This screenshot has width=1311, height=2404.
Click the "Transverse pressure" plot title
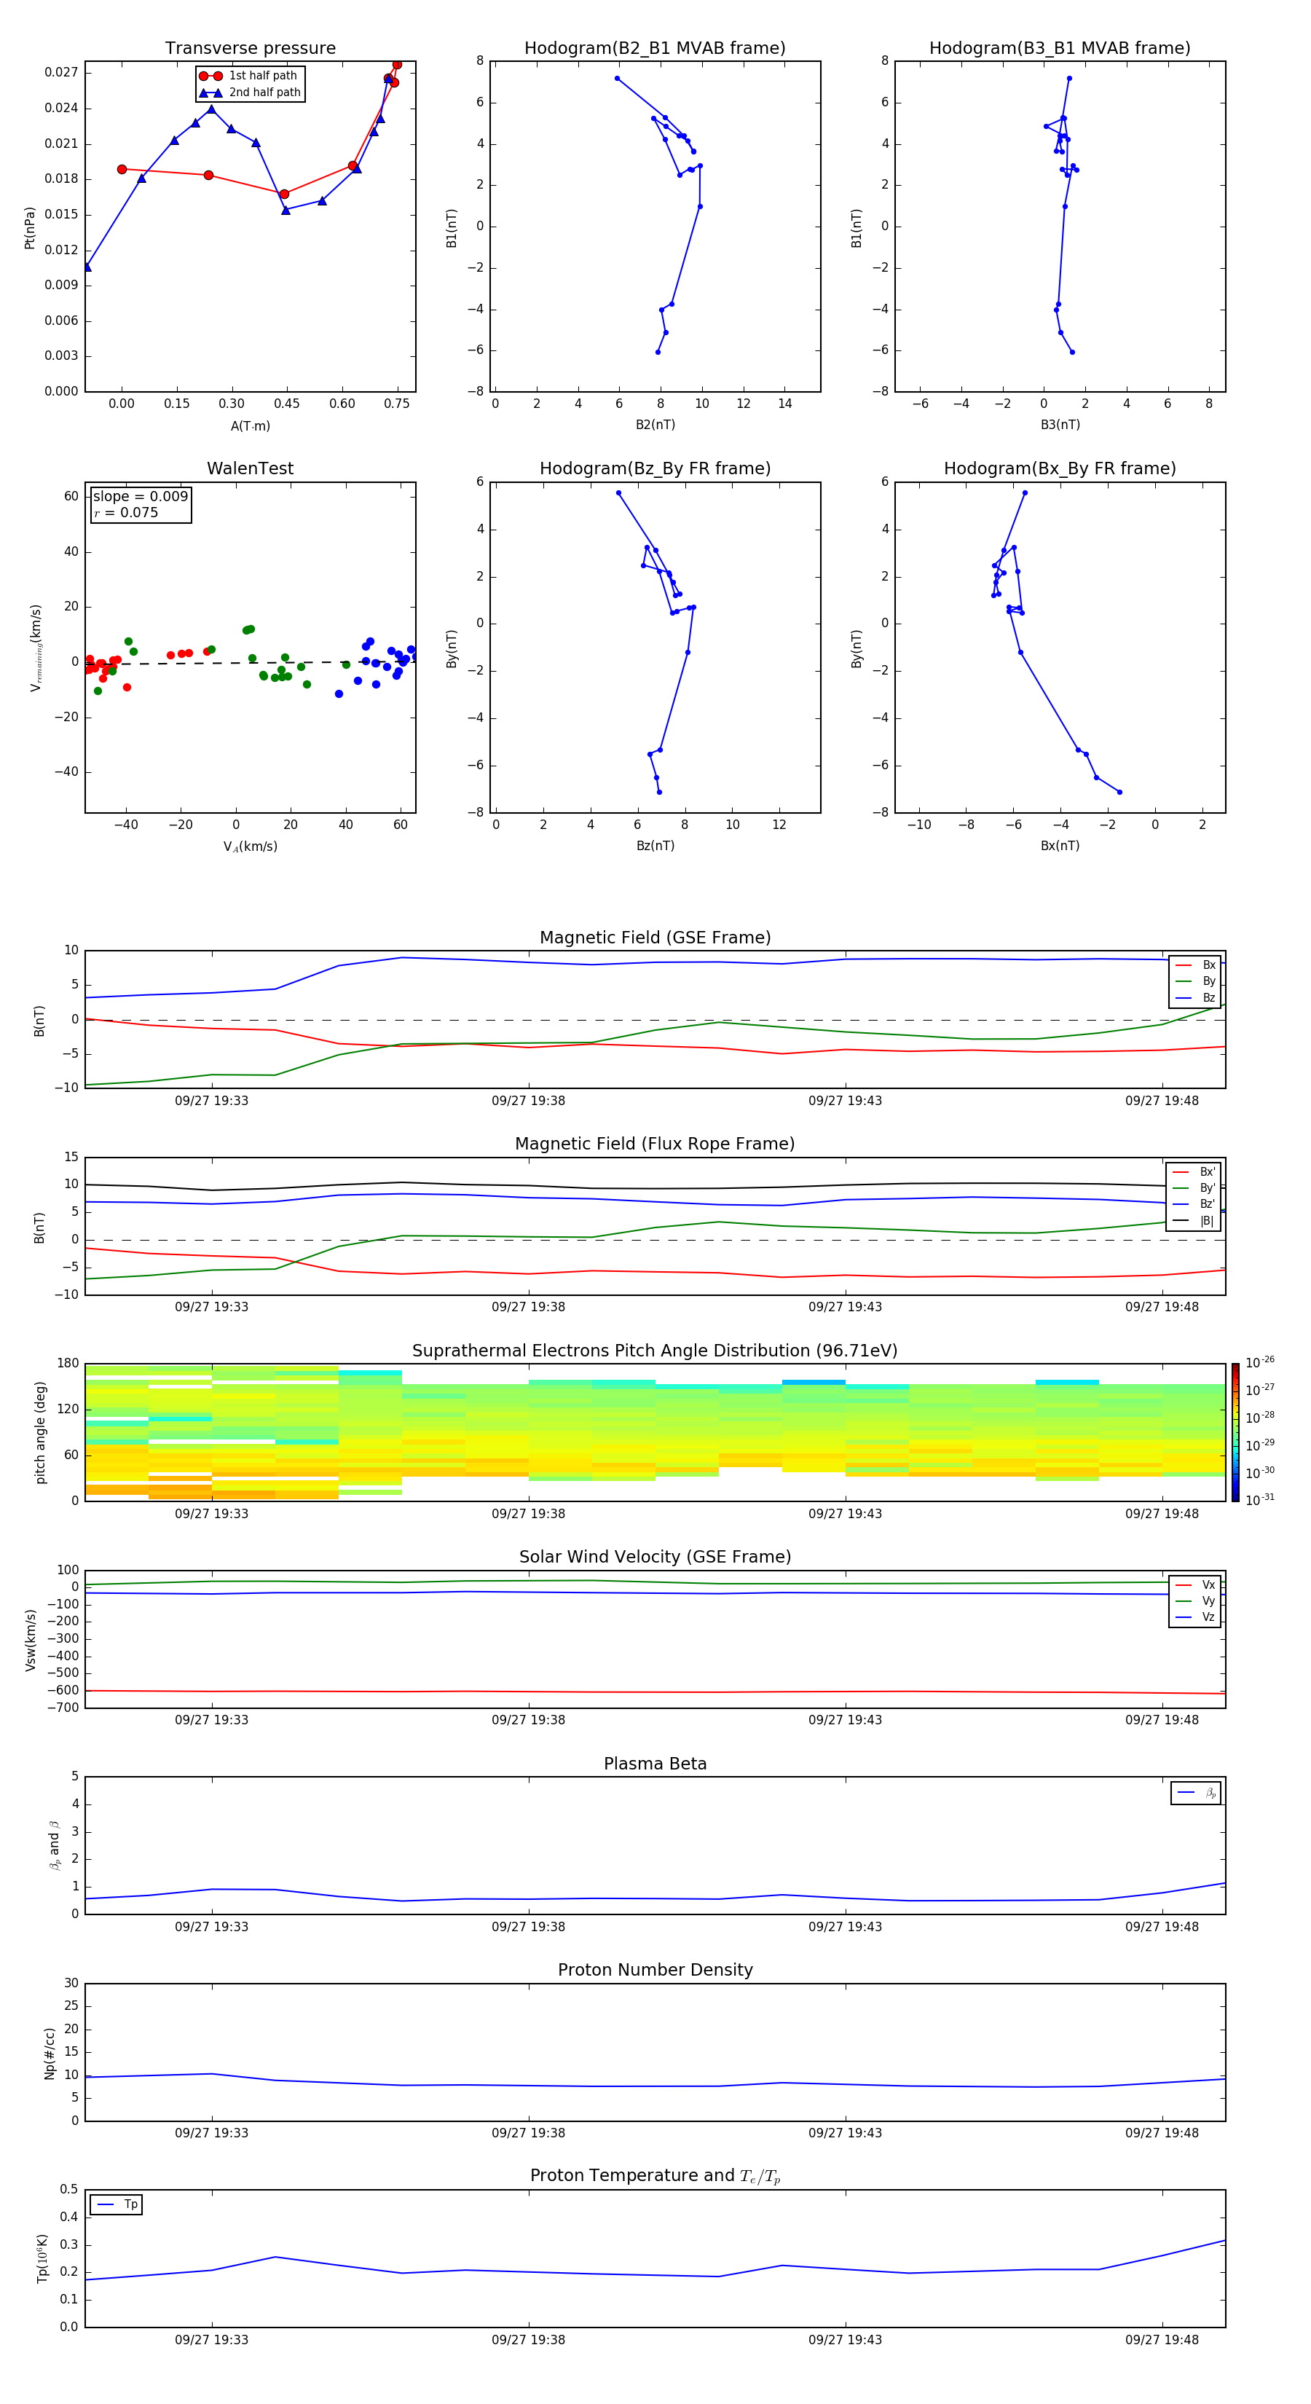click(250, 49)
